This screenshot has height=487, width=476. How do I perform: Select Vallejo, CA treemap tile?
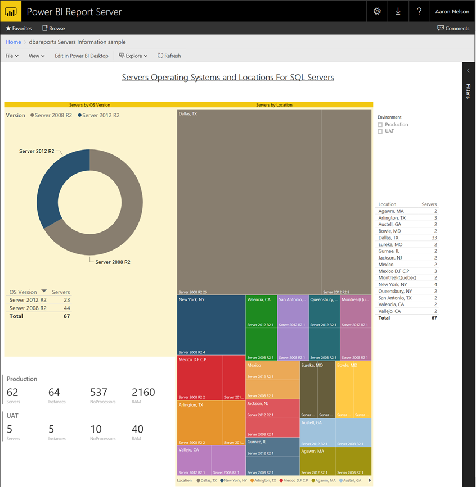(x=211, y=460)
